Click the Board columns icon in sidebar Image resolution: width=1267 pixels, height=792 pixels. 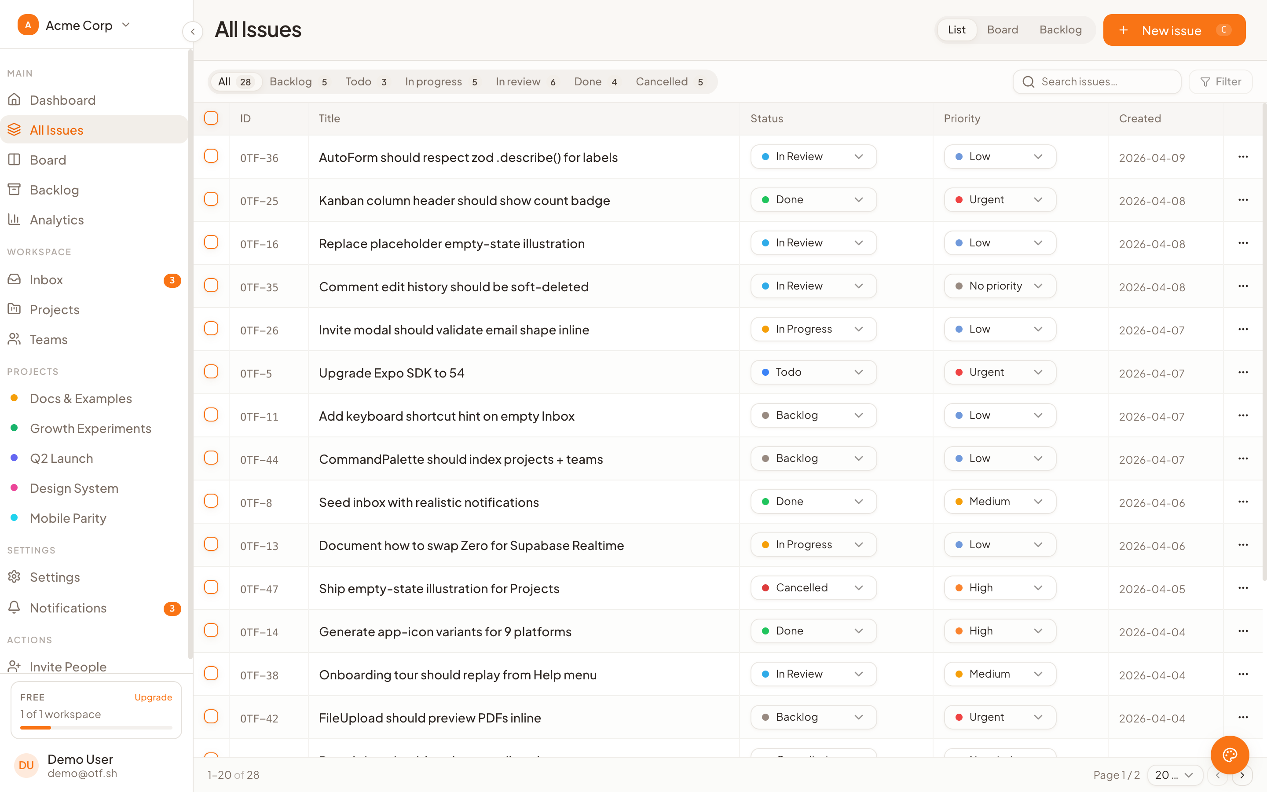coord(14,159)
